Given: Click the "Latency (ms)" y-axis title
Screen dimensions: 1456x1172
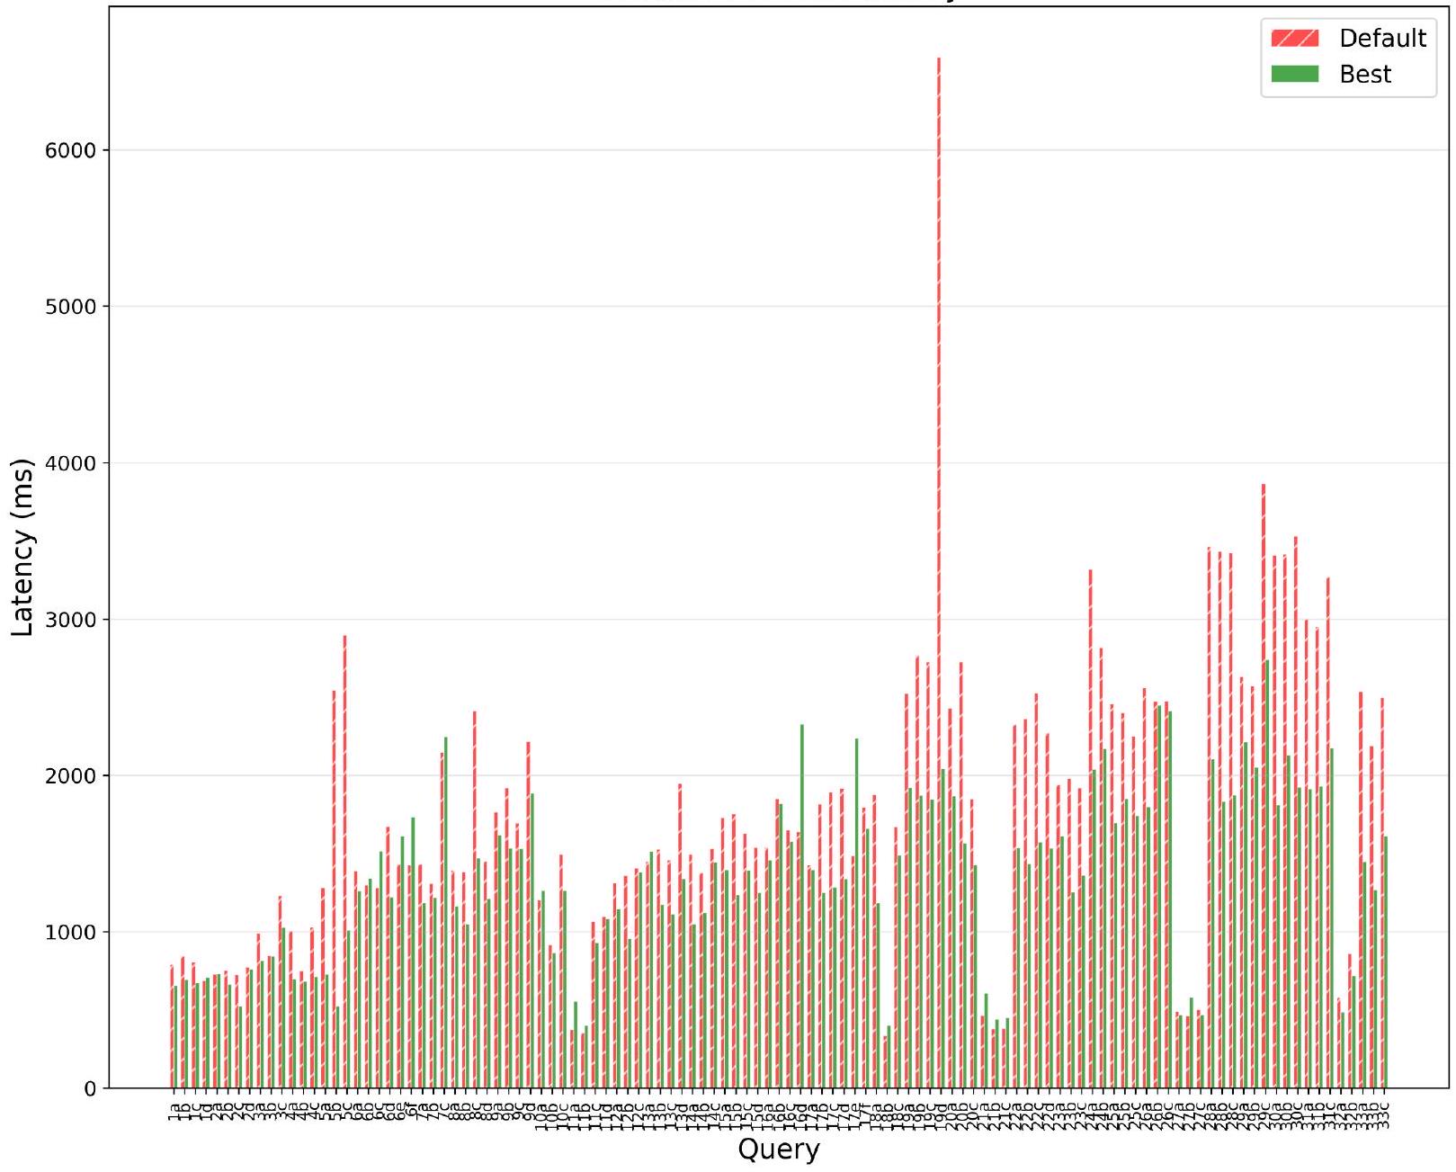Looking at the screenshot, I should 22,547.
